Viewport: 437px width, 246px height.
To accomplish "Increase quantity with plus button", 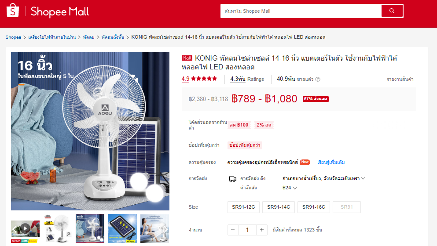I will pos(262,230).
